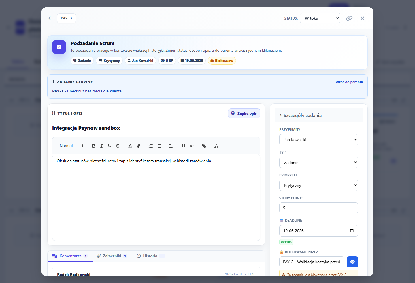This screenshot has width=415, height=283.
Task: Collapse the Szczegóły zadania section
Action: [318, 115]
